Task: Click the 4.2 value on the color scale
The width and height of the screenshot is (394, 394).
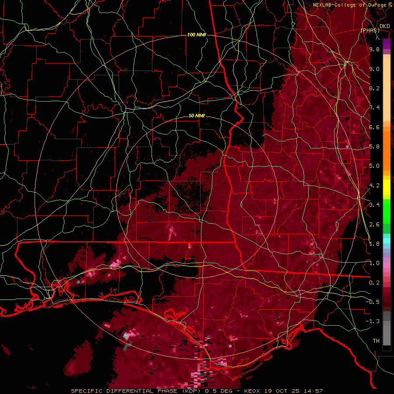Action: pyautogui.click(x=374, y=186)
